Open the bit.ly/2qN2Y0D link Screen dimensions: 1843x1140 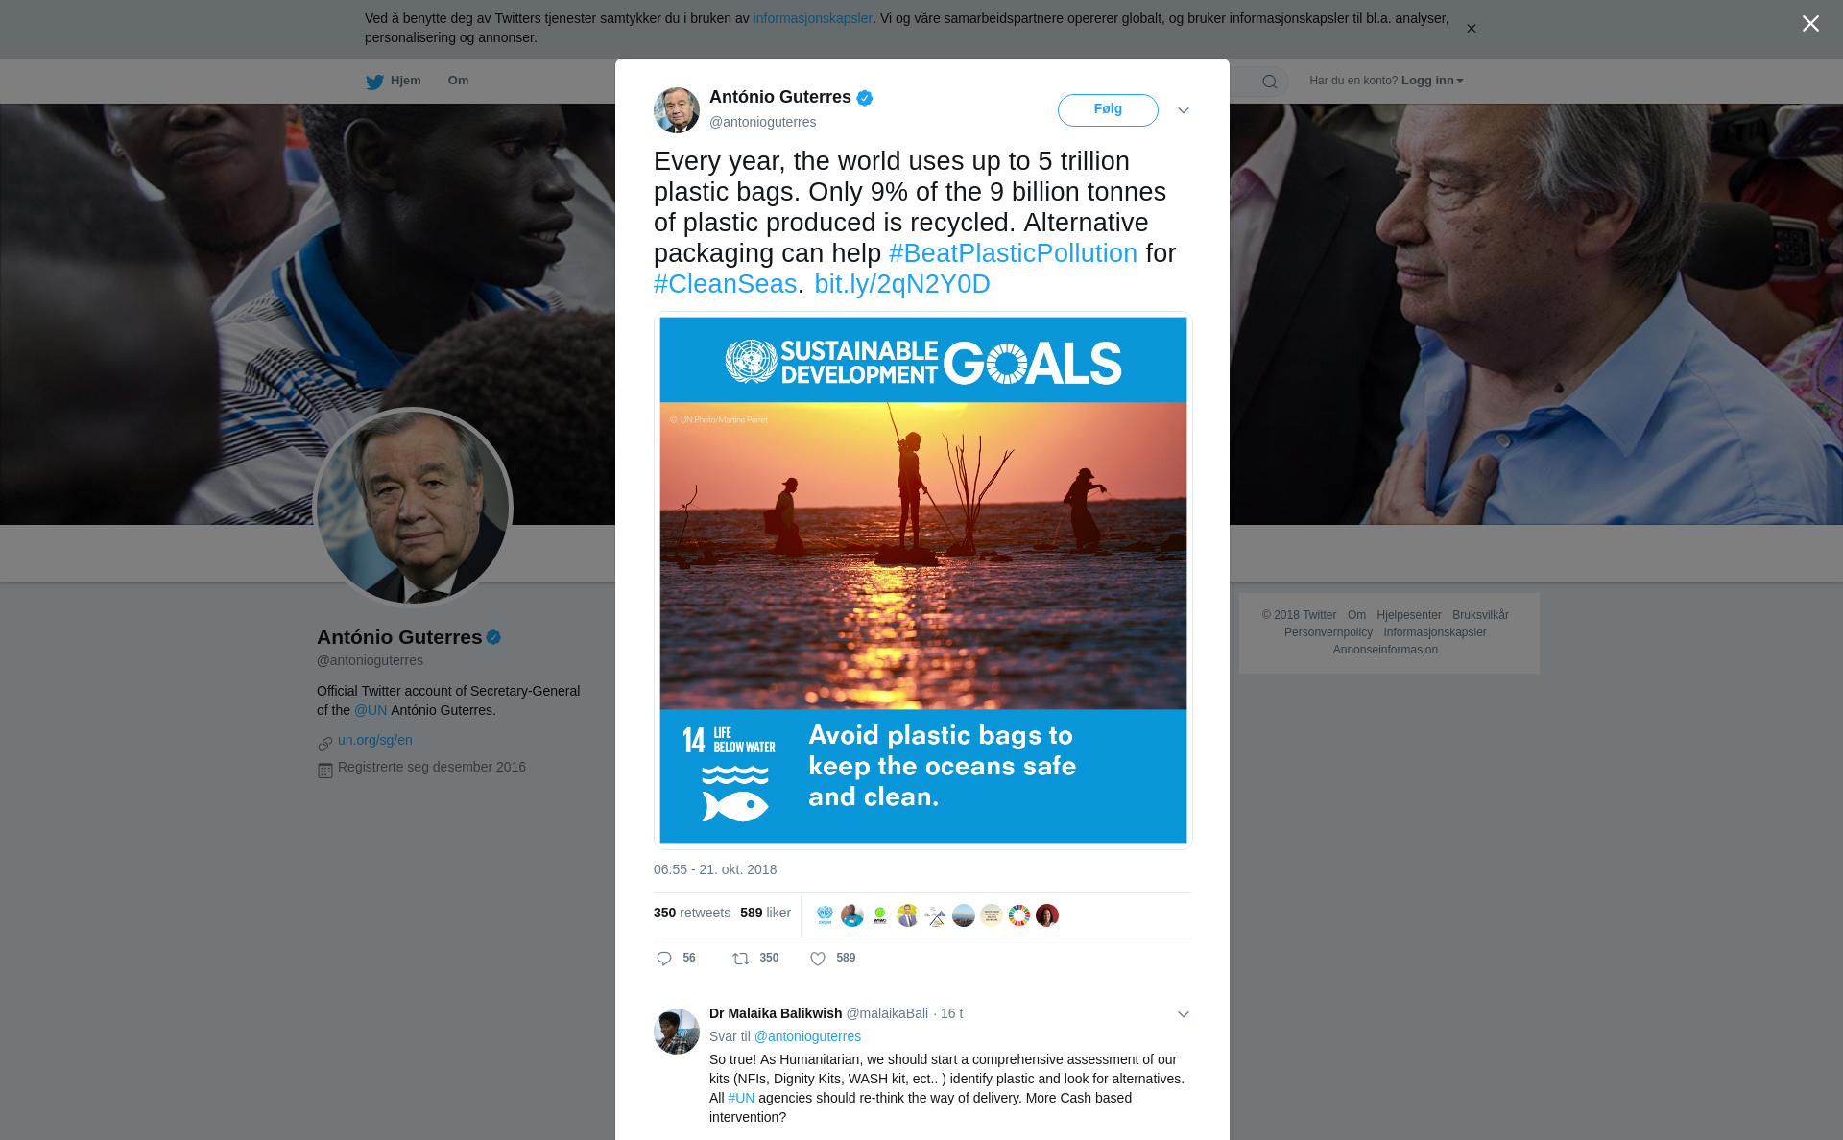pos(902,284)
